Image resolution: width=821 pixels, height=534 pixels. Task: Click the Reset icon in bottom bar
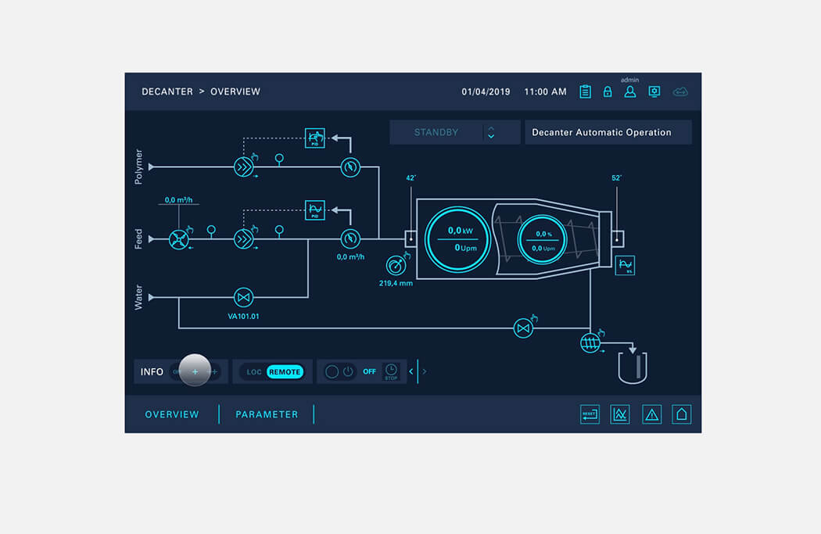(x=590, y=414)
